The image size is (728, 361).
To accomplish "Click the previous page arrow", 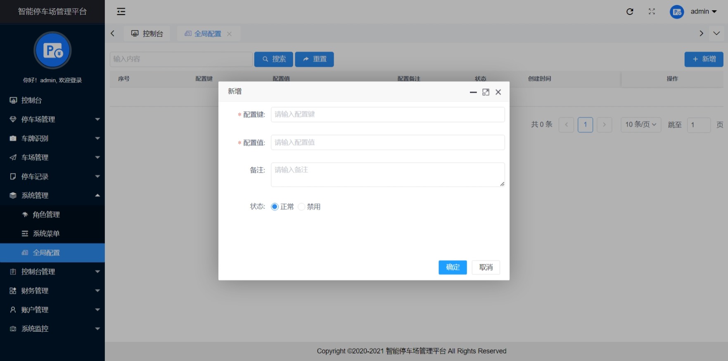I will [566, 124].
